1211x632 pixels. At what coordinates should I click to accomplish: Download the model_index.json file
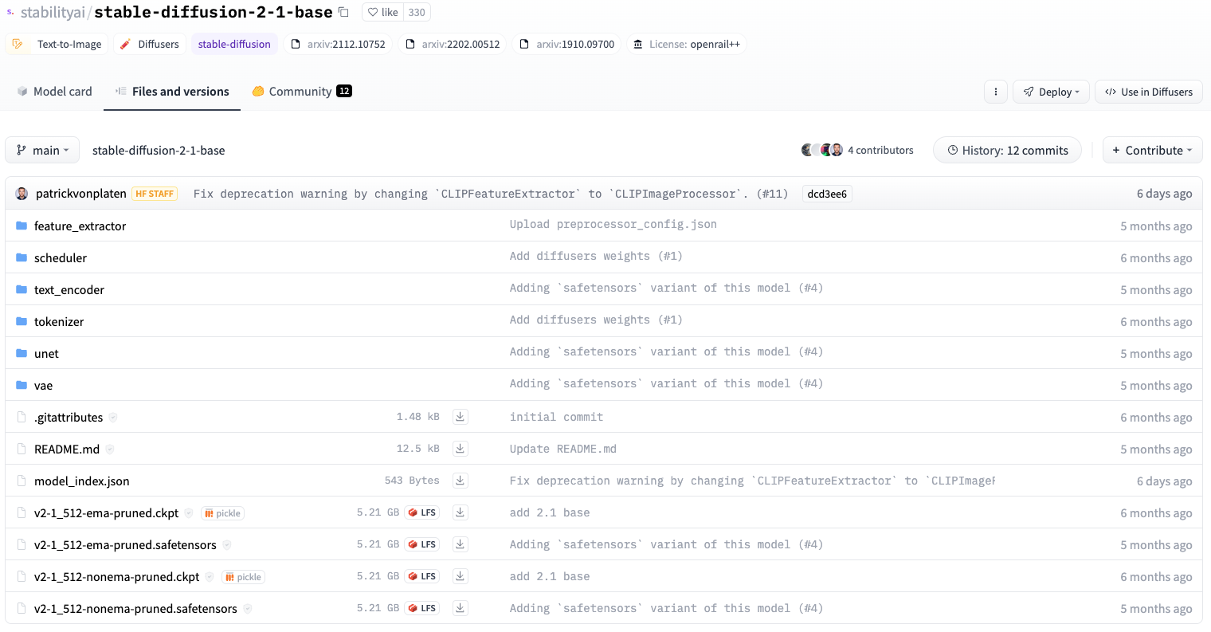coord(460,480)
